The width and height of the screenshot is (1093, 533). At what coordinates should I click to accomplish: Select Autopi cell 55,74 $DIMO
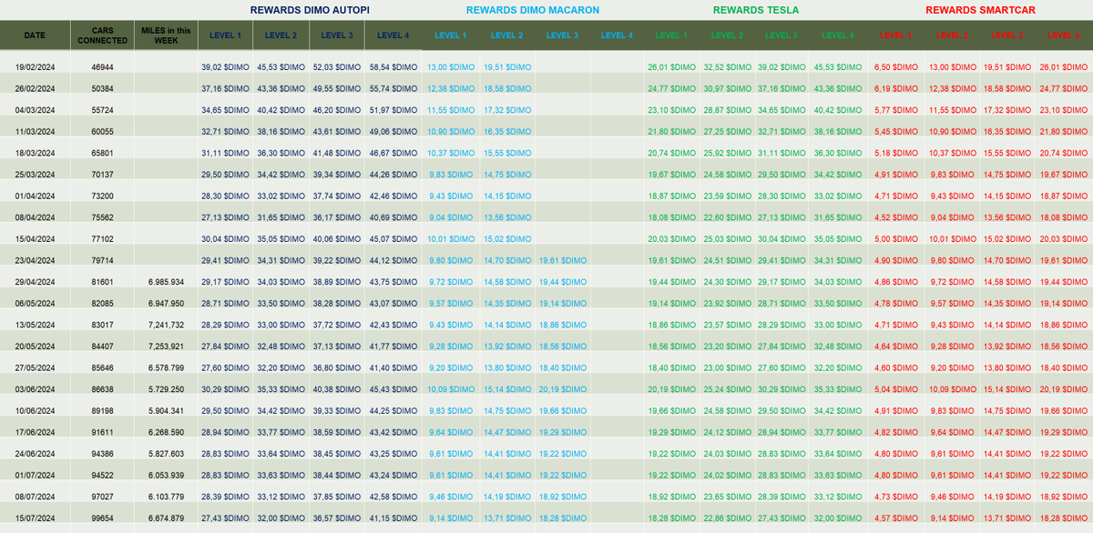(393, 89)
